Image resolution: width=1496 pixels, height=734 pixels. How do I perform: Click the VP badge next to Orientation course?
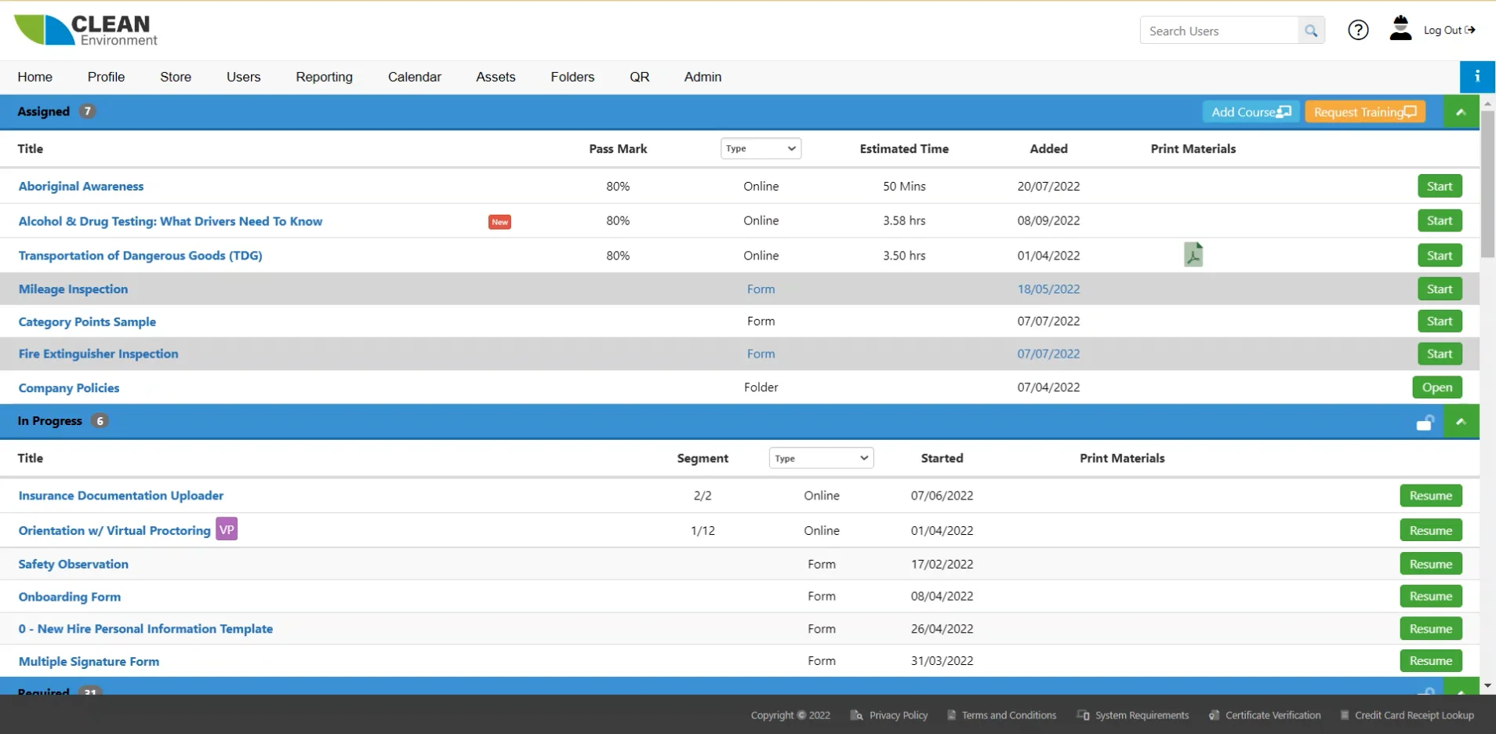coord(226,529)
